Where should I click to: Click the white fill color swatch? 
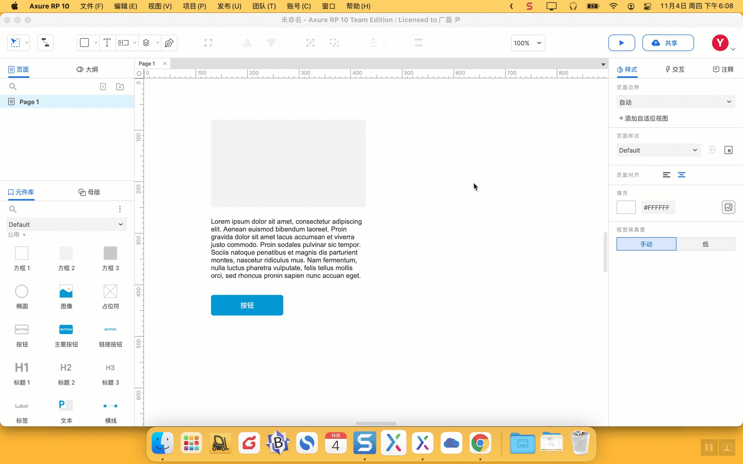point(626,207)
